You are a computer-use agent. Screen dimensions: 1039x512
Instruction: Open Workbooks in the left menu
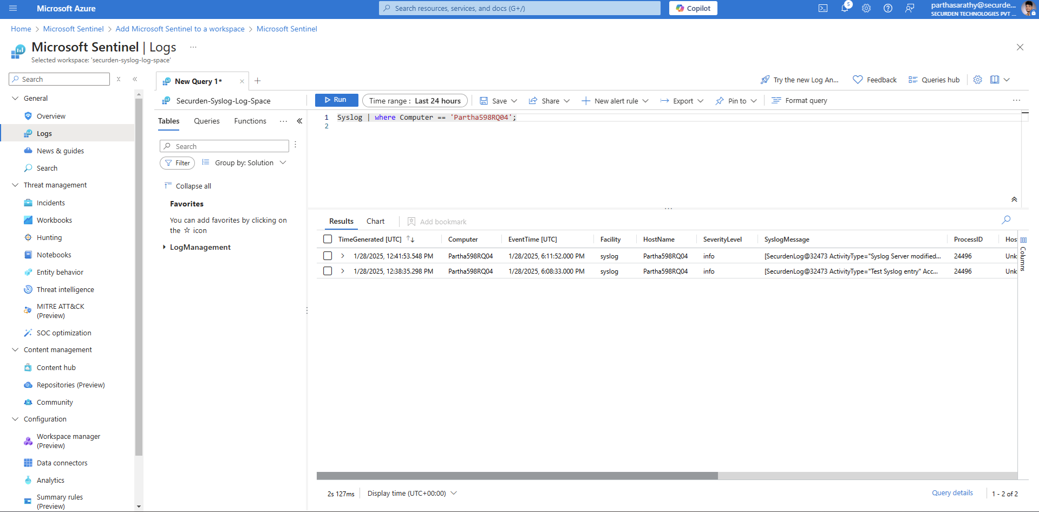point(54,220)
